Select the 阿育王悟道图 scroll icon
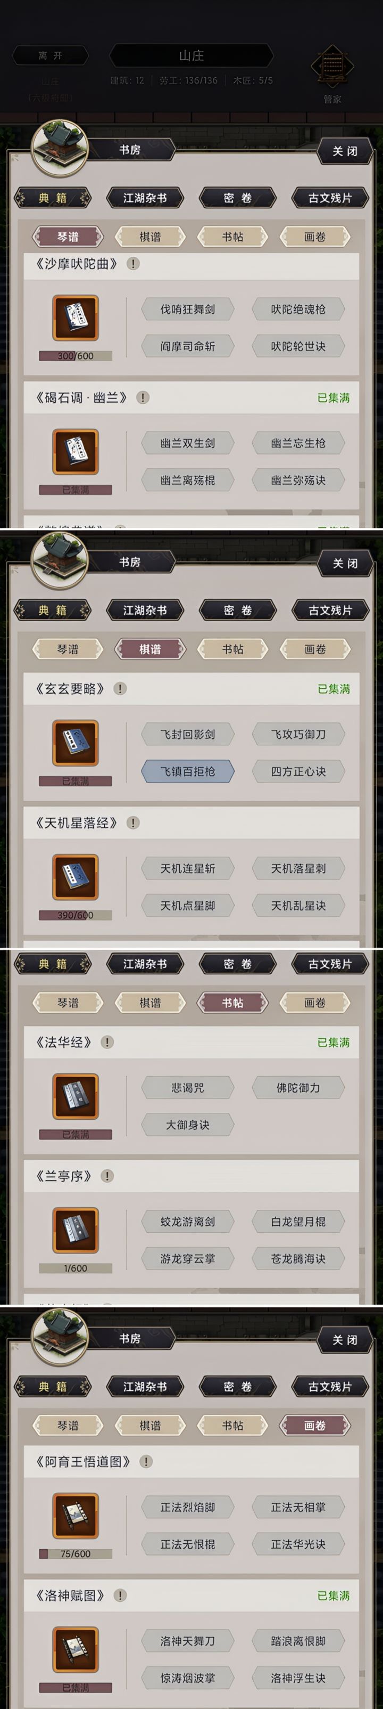 76,1517
